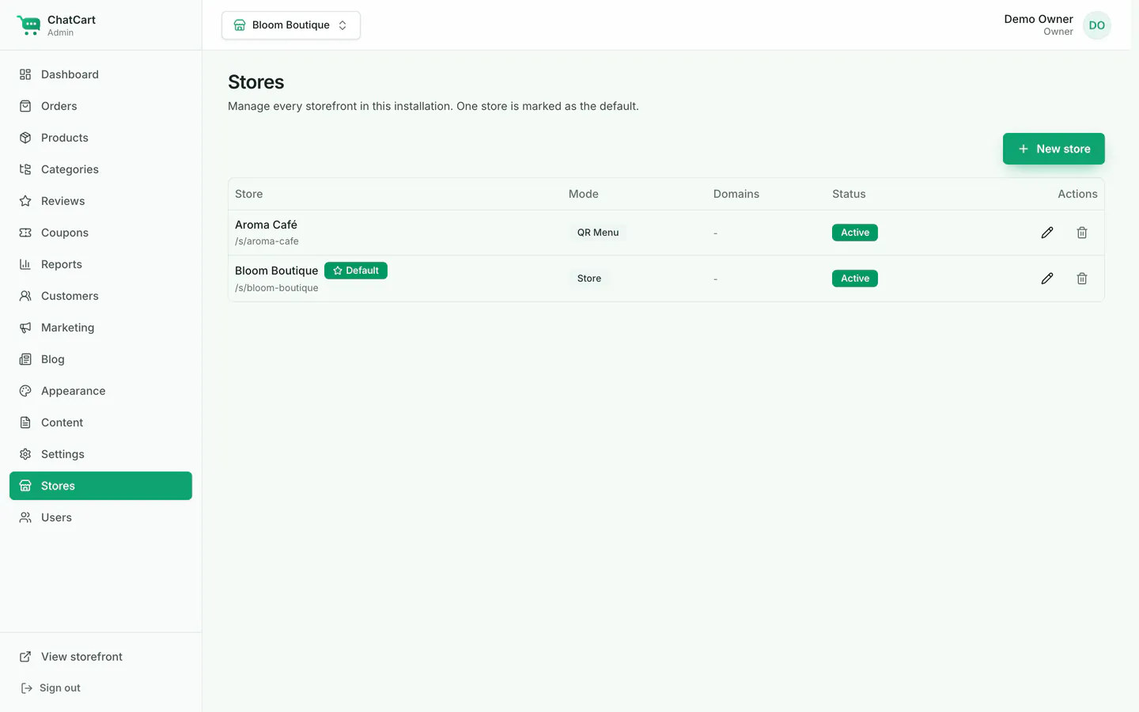
Task: Select the active Stores menu item
Action: coord(100,486)
